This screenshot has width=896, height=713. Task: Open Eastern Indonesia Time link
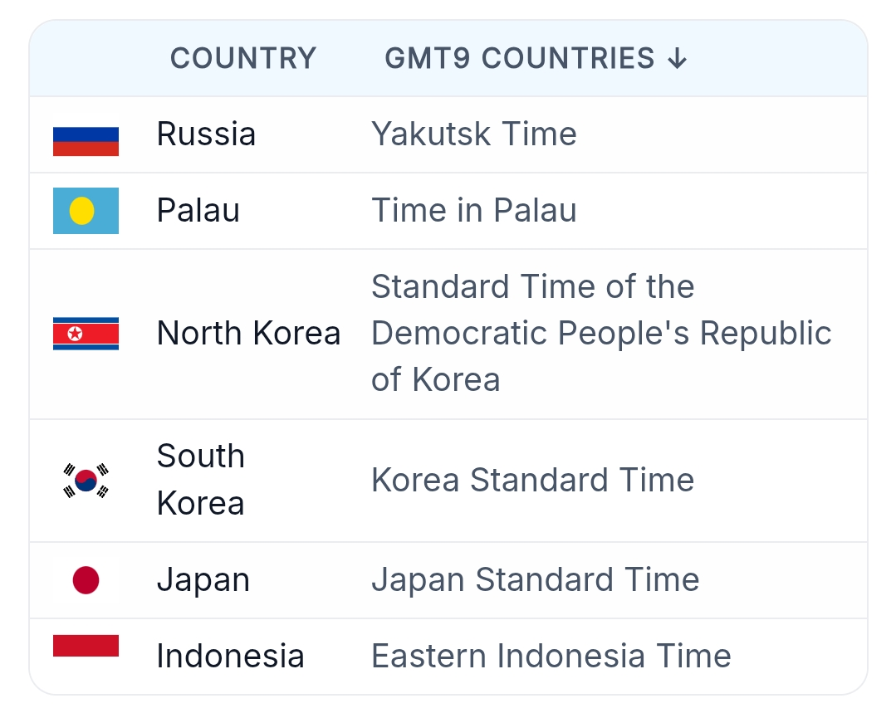click(551, 657)
